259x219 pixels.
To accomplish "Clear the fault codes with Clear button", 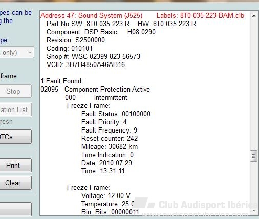I will click(x=15, y=183).
